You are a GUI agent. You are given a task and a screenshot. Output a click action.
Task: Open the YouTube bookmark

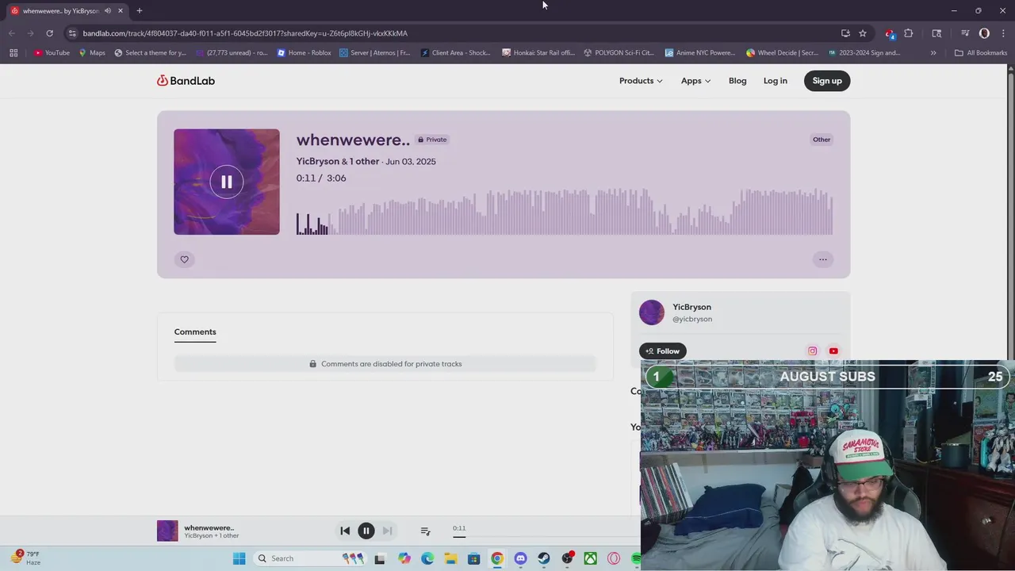coord(52,53)
